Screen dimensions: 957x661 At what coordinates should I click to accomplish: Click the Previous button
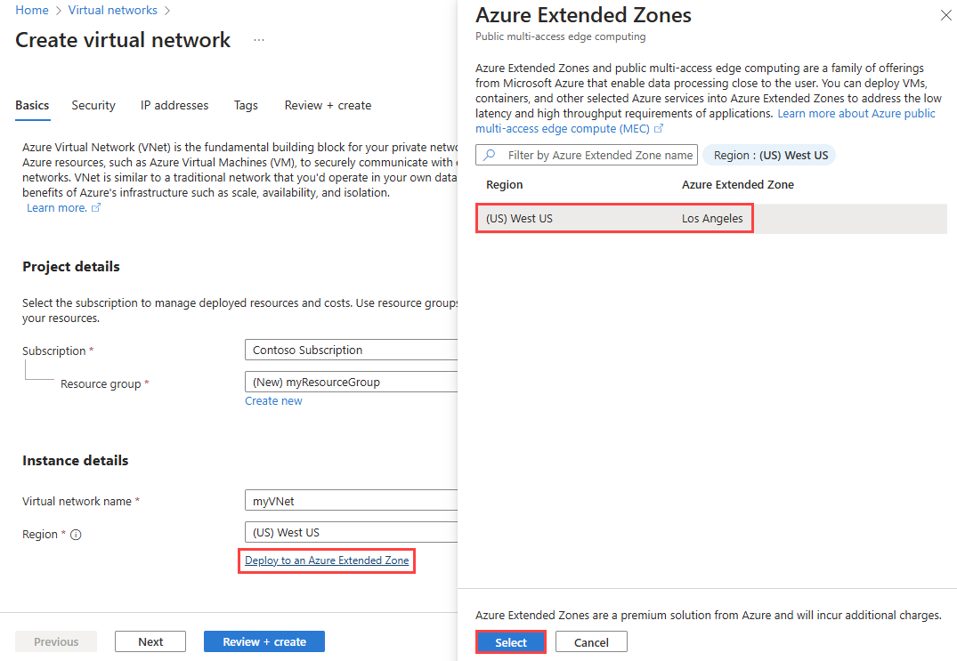pyautogui.click(x=55, y=641)
